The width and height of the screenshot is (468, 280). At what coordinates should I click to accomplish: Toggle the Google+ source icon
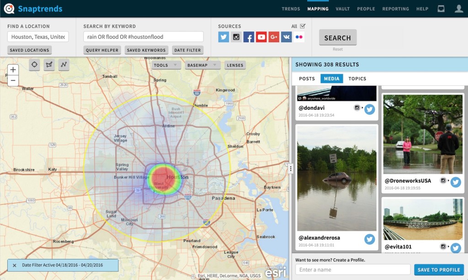click(x=274, y=37)
